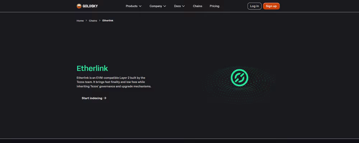Open the Pricing page
Screen dimensions: 359x143
coord(214,6)
